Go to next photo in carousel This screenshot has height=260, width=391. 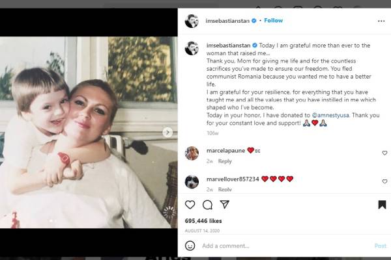pos(167,132)
